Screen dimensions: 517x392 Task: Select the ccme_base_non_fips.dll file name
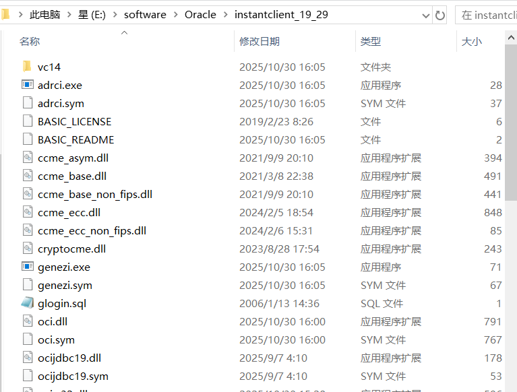click(95, 195)
